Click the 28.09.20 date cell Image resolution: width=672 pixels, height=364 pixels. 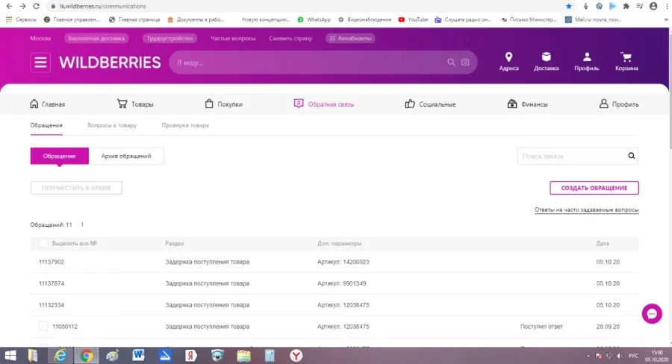point(608,326)
